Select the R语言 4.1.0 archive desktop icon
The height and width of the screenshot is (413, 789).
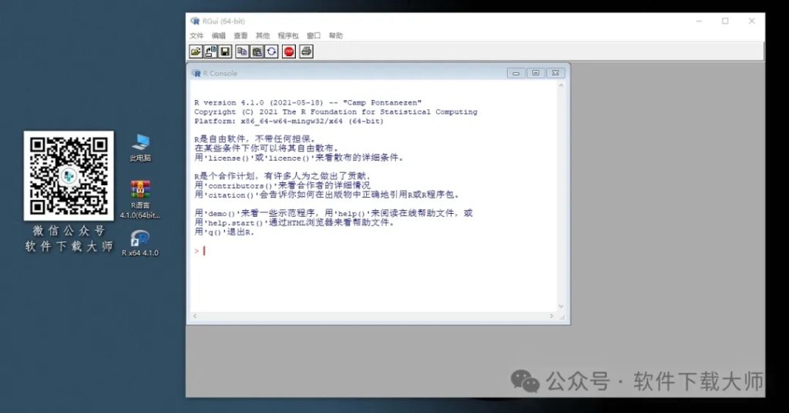140,199
